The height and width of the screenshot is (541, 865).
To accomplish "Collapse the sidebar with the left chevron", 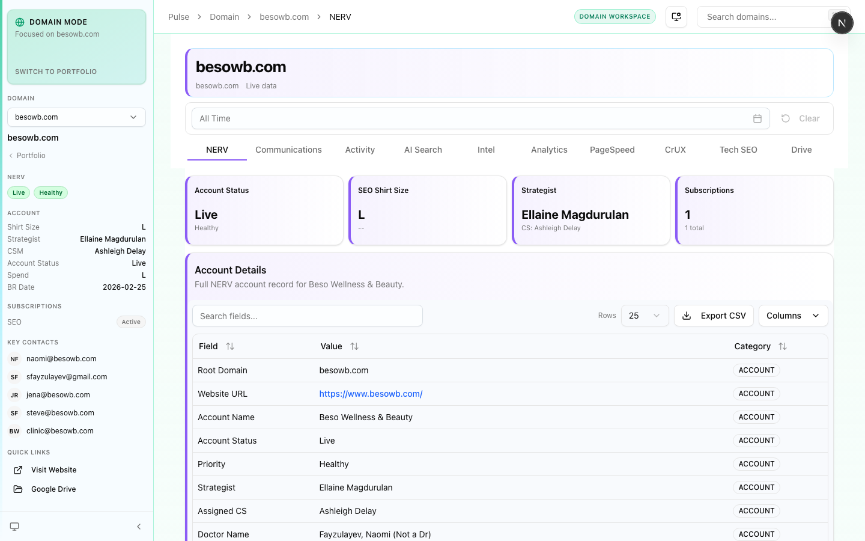I will pyautogui.click(x=139, y=527).
